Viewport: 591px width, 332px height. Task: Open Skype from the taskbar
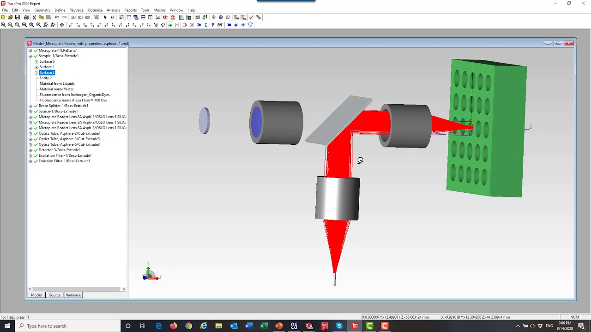[x=339, y=326]
